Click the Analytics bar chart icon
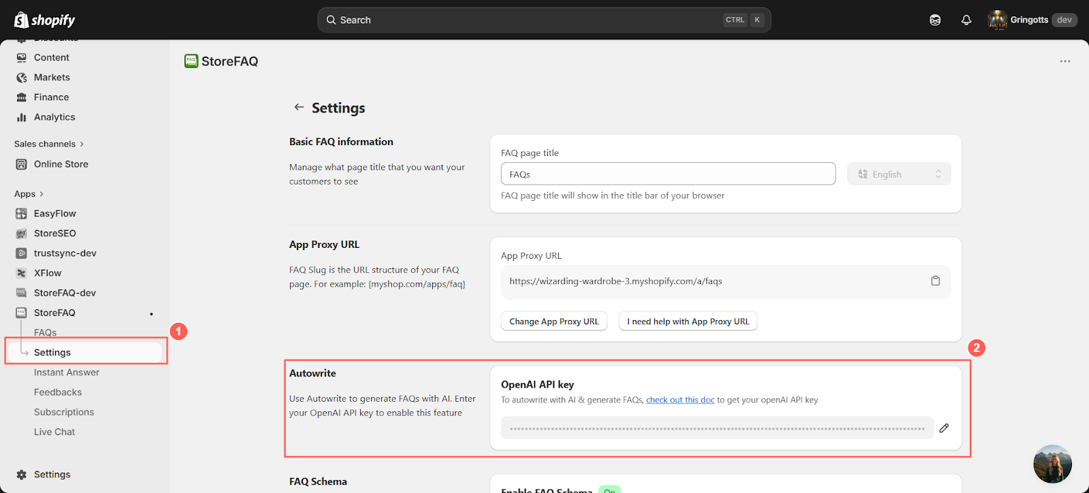The image size is (1089, 493). [x=22, y=117]
